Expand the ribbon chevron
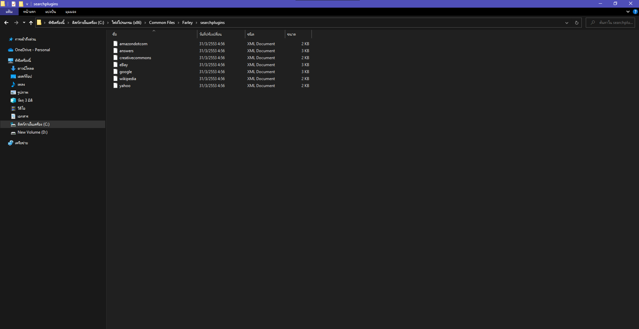This screenshot has height=329, width=639. point(628,12)
